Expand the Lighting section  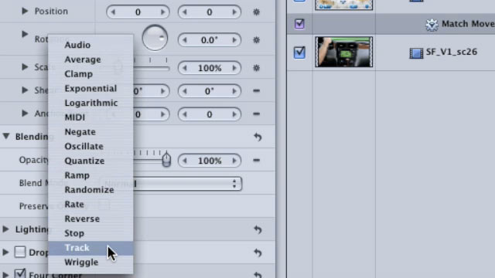coord(5,229)
